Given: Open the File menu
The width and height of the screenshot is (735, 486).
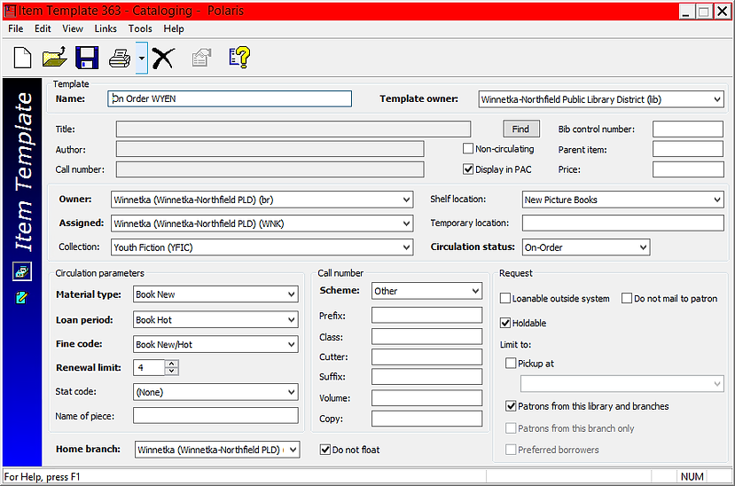Looking at the screenshot, I should (x=15, y=28).
